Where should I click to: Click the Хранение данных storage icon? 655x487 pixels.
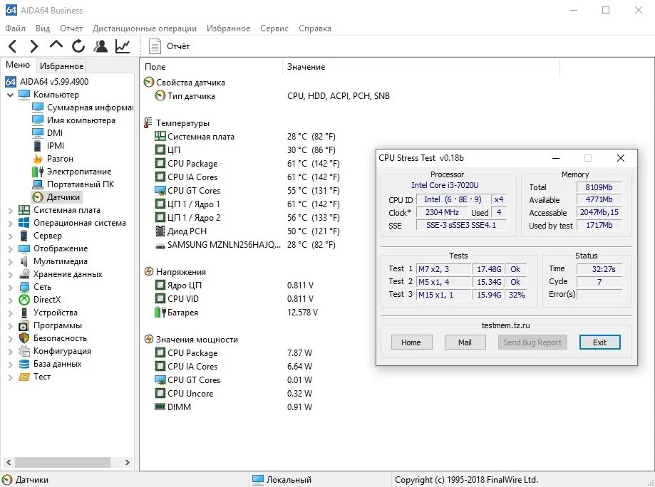point(24,274)
